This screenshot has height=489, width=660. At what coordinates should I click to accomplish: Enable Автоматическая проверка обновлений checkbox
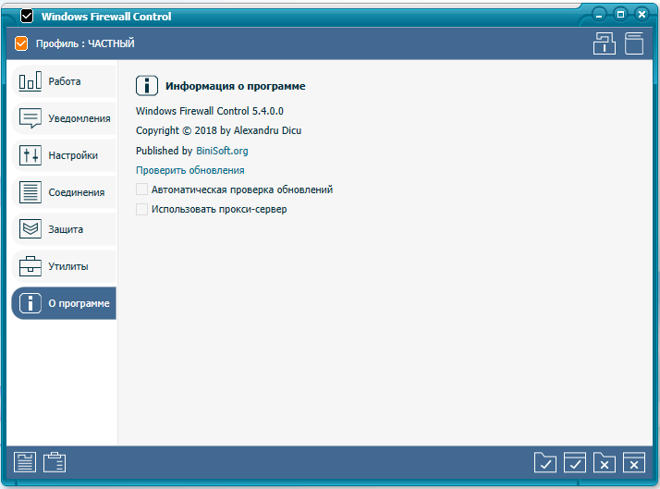141,189
